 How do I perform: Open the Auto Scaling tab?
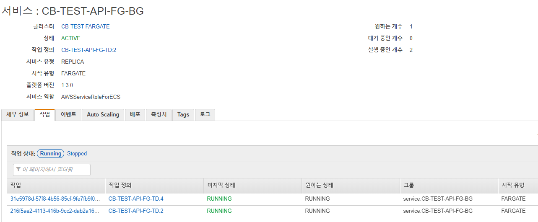pyautogui.click(x=103, y=114)
